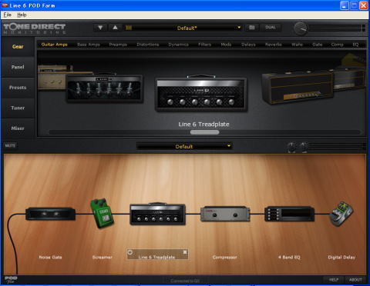Open the File menu
This screenshot has height=286, width=370.
point(8,15)
